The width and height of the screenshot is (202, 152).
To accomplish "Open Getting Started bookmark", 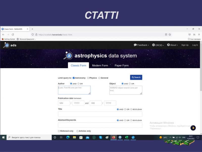I will pyautogui.click(x=8, y=39).
